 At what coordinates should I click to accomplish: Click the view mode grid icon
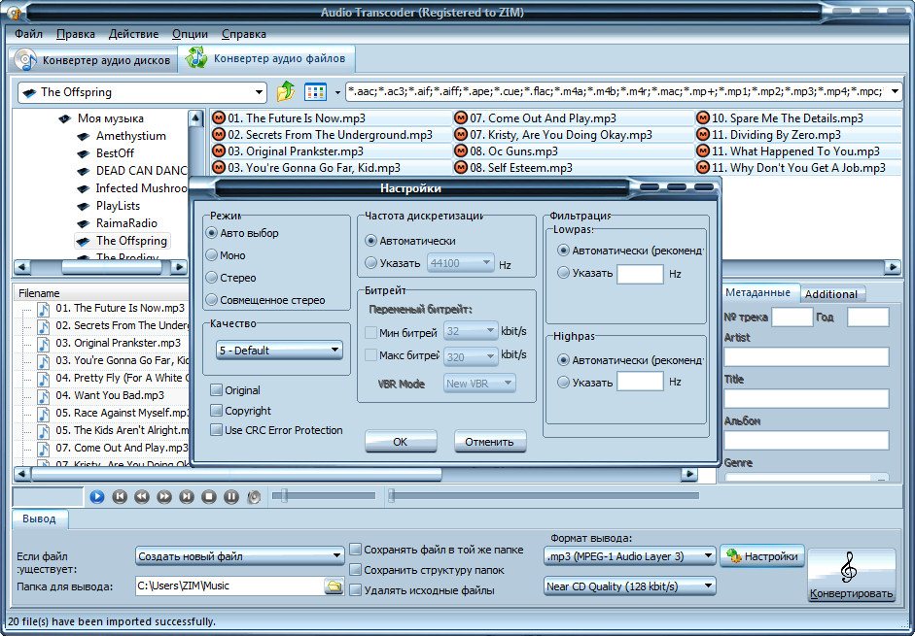[315, 92]
